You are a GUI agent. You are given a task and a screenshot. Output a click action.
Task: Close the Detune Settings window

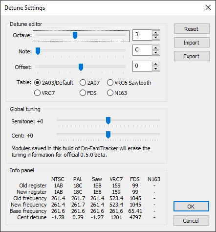pos(208,7)
